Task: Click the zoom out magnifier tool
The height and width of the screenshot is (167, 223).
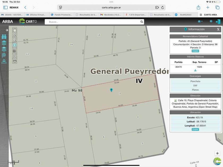Action: (15, 40)
